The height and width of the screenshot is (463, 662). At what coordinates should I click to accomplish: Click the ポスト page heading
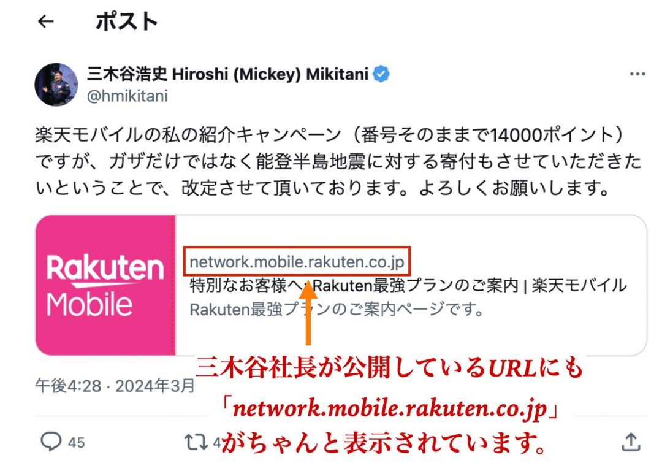click(126, 21)
